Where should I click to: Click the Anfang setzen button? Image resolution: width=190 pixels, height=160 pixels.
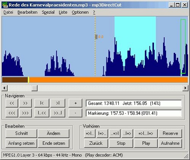pos(21,143)
